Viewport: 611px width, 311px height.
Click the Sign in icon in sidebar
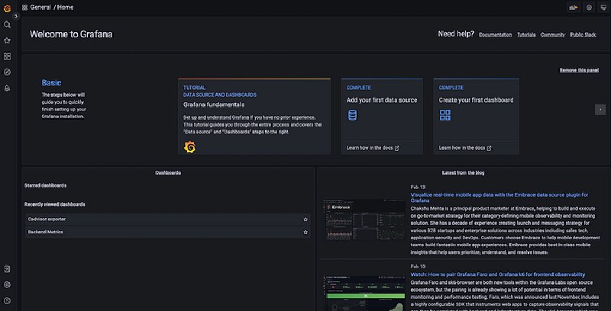point(7,268)
